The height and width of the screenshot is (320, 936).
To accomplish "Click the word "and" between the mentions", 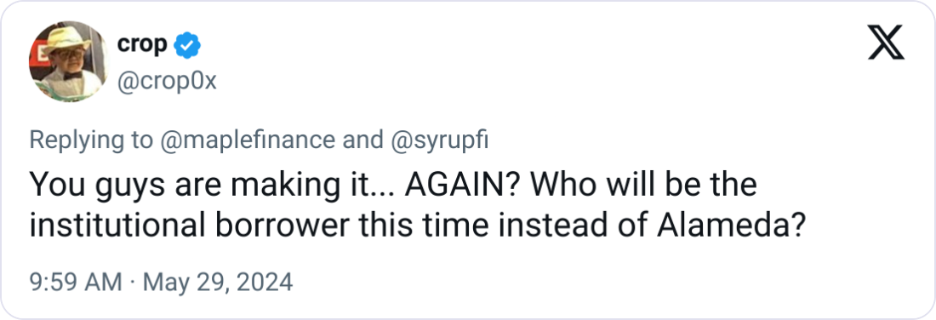I will tap(363, 140).
